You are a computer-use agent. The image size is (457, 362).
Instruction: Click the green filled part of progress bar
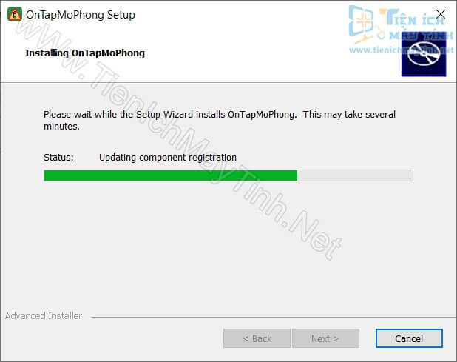(171, 175)
